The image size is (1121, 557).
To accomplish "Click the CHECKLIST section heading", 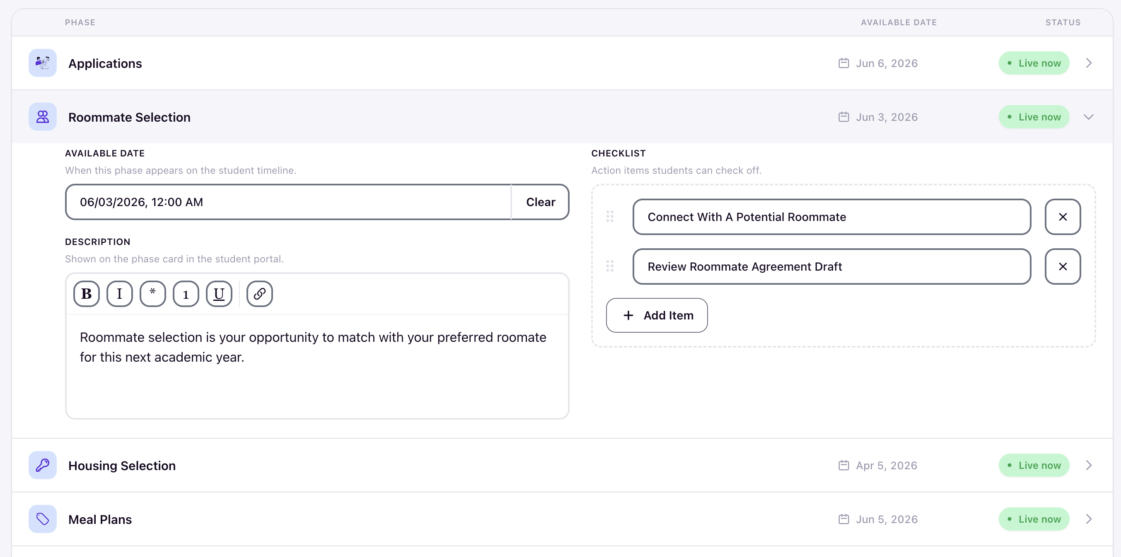I will click(618, 154).
